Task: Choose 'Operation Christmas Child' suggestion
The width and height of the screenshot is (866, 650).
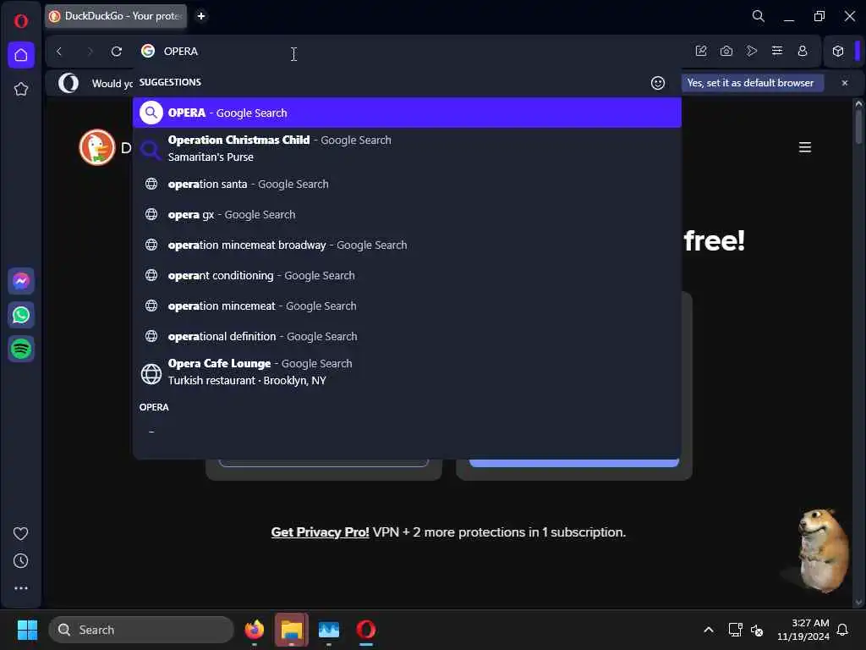Action: (407, 148)
